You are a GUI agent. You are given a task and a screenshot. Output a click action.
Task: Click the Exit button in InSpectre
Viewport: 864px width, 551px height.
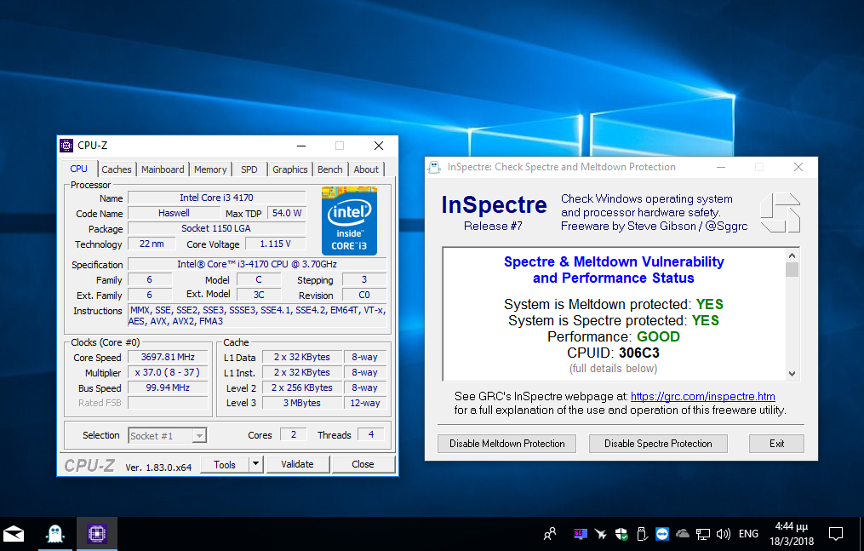tap(776, 444)
